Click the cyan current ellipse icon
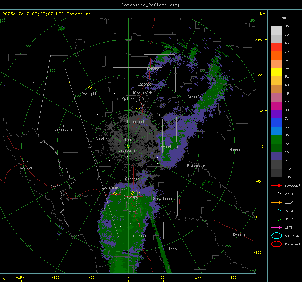 pyautogui.click(x=276, y=236)
